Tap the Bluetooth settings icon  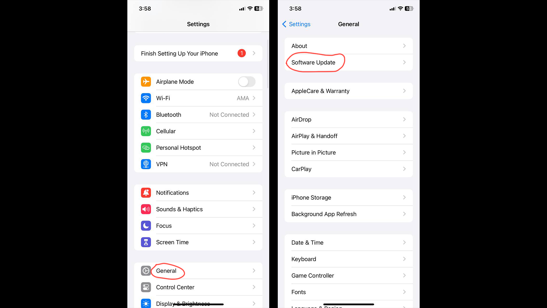tap(146, 115)
